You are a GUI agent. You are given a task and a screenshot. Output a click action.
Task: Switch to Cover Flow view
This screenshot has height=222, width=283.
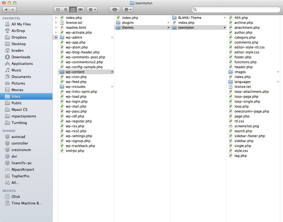(81, 10)
